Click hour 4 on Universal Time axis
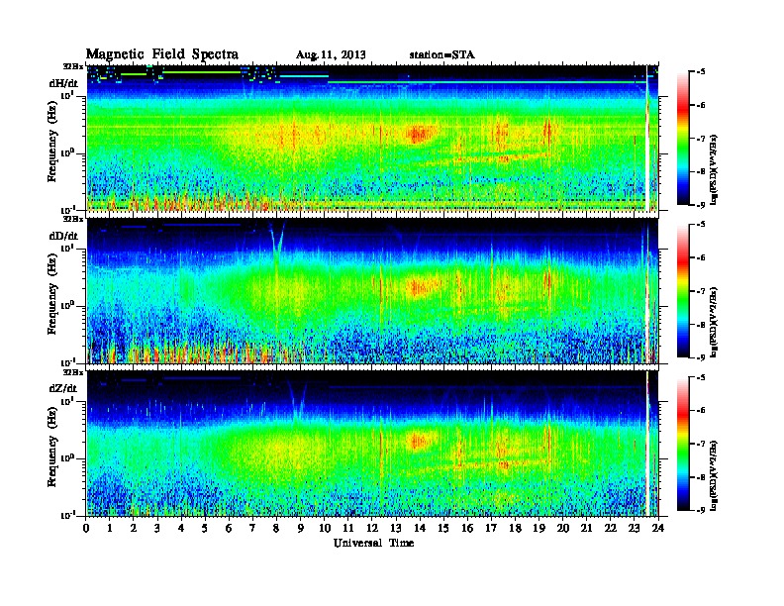This screenshot has height=606, width=784. click(181, 528)
